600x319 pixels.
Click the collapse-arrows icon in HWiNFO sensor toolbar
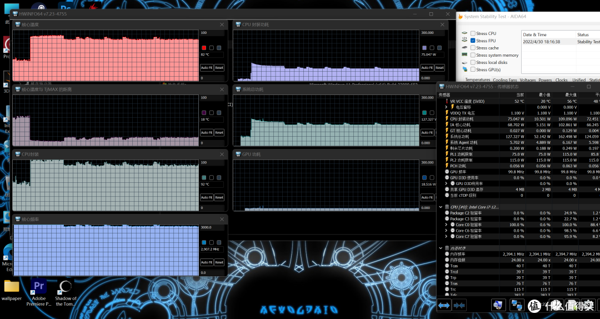(x=459, y=305)
